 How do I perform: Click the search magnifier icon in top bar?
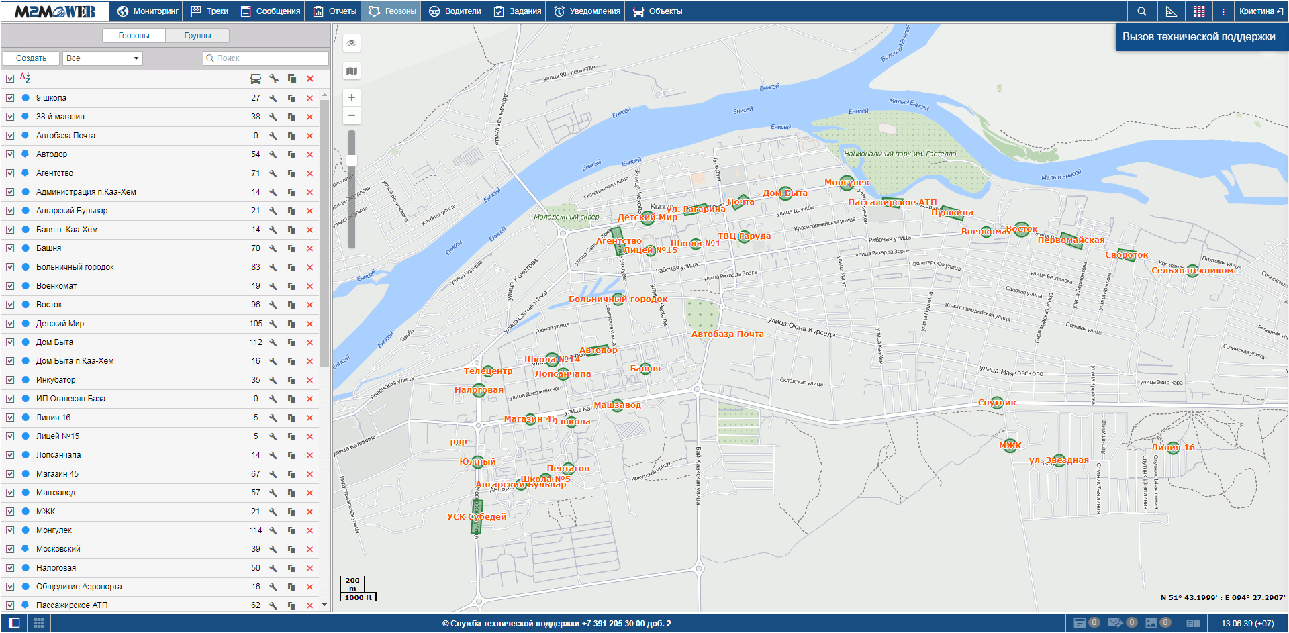[x=1141, y=11]
